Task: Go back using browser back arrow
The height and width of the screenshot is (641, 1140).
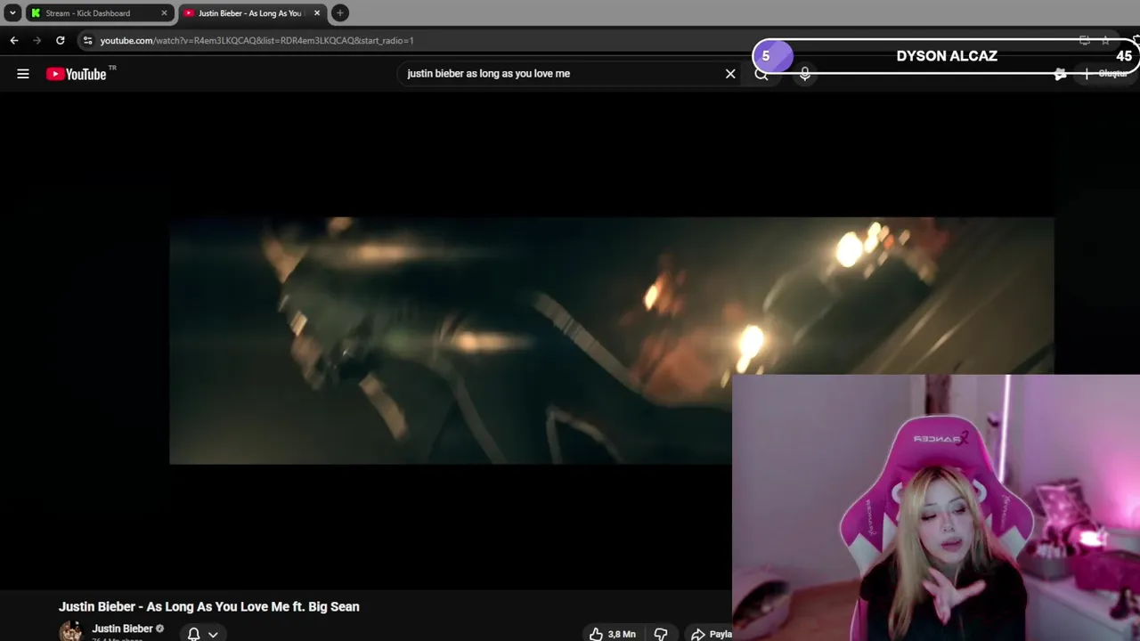Action: pos(14,40)
